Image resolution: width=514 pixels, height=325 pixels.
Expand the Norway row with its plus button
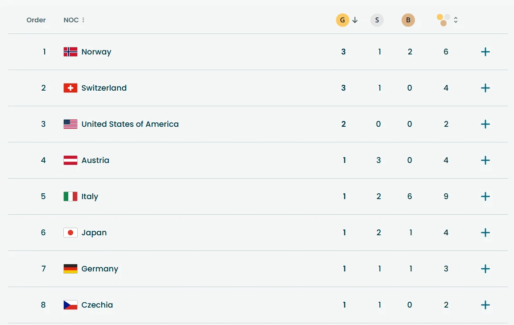coord(485,51)
